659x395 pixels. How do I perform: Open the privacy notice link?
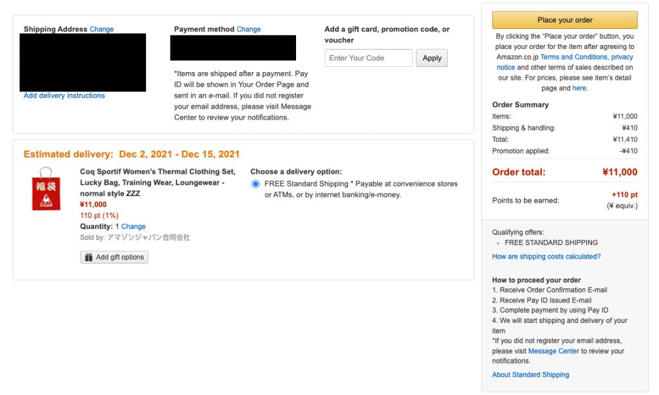[x=622, y=57]
